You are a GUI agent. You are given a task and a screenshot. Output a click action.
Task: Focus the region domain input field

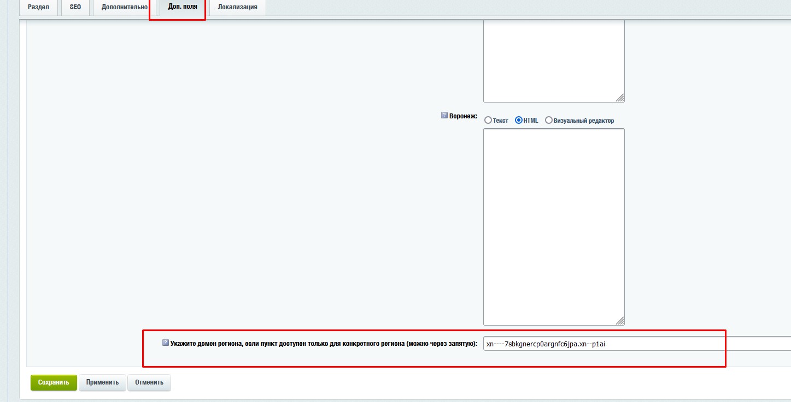click(634, 344)
